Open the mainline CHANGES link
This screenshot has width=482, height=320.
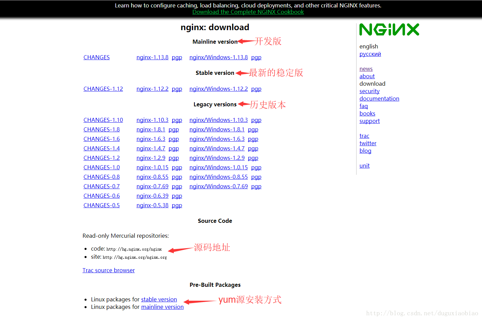[x=96, y=57]
